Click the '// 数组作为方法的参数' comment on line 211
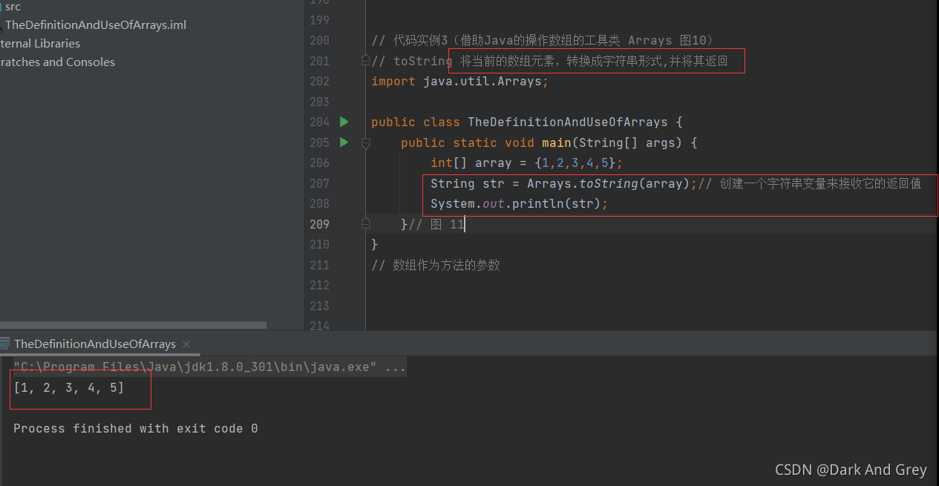The image size is (939, 486). 436,265
